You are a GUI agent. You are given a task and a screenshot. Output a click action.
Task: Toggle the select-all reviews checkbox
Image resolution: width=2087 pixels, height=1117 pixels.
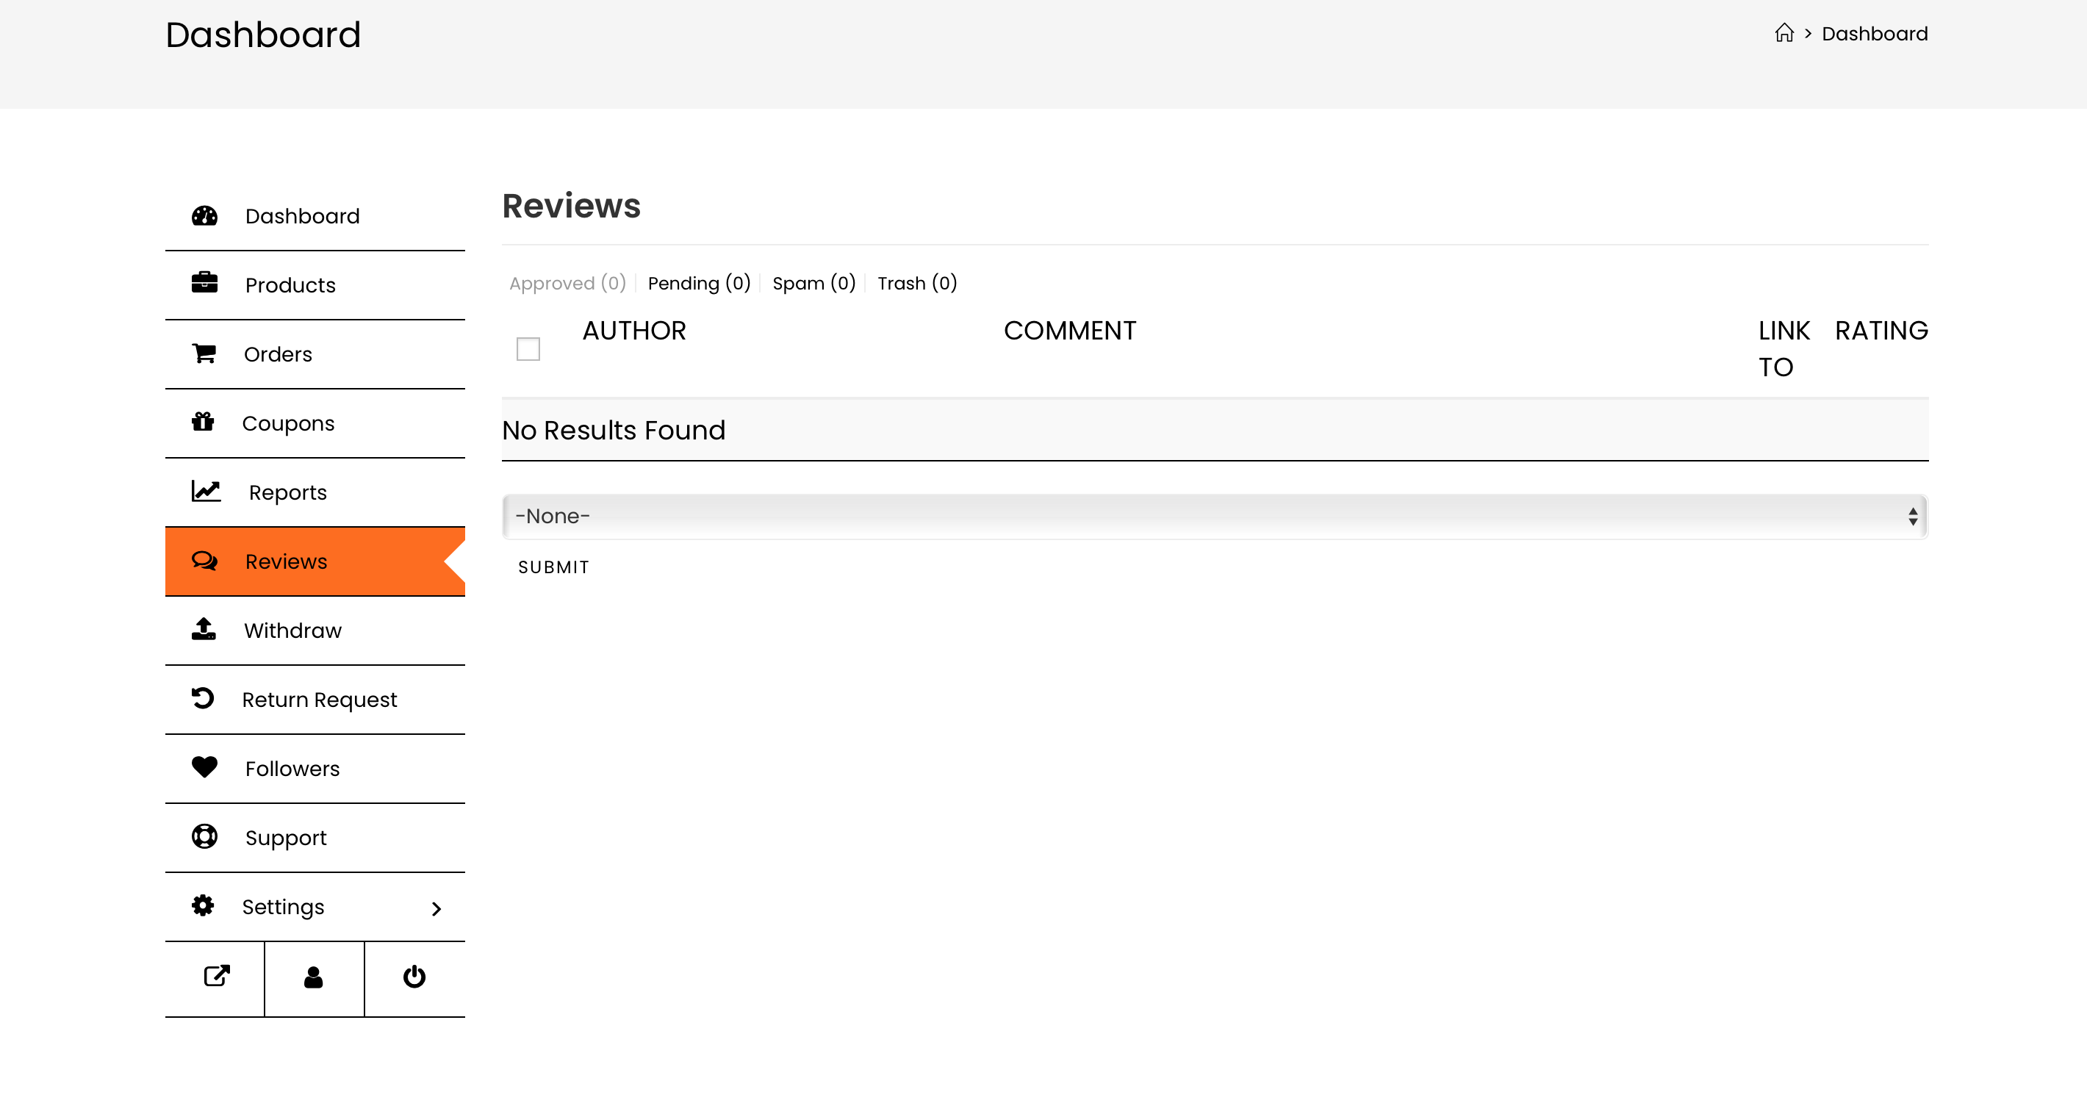pos(528,349)
